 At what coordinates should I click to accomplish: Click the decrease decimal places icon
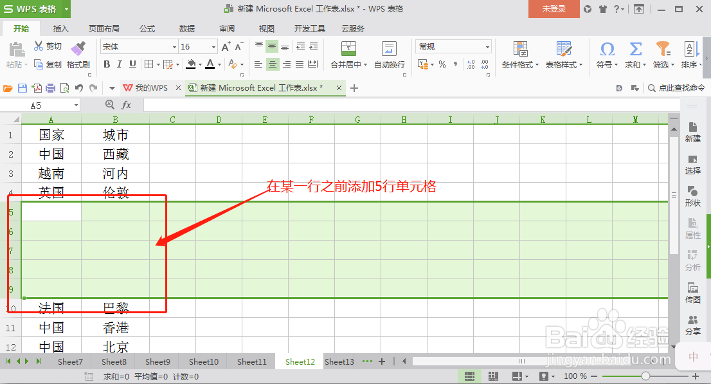485,64
